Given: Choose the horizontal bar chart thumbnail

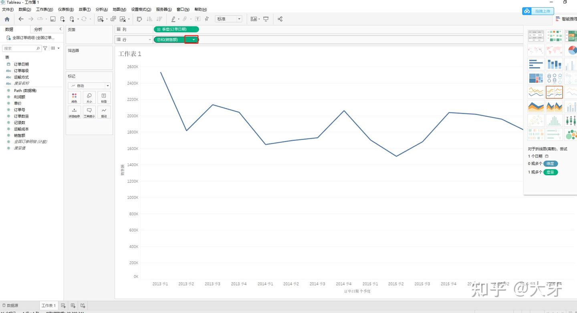Looking at the screenshot, I should tap(536, 64).
